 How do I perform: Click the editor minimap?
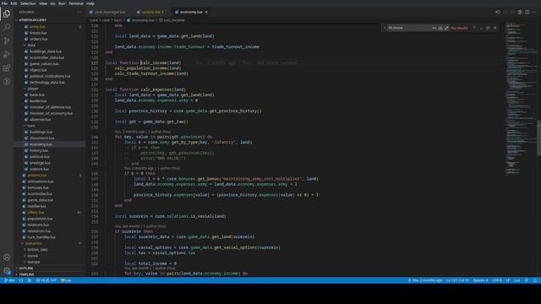[521, 100]
